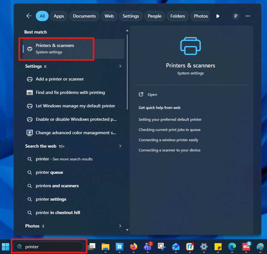Screen dimensions: 267x254
Task: Switch to the Folders filter tab
Action: point(177,16)
